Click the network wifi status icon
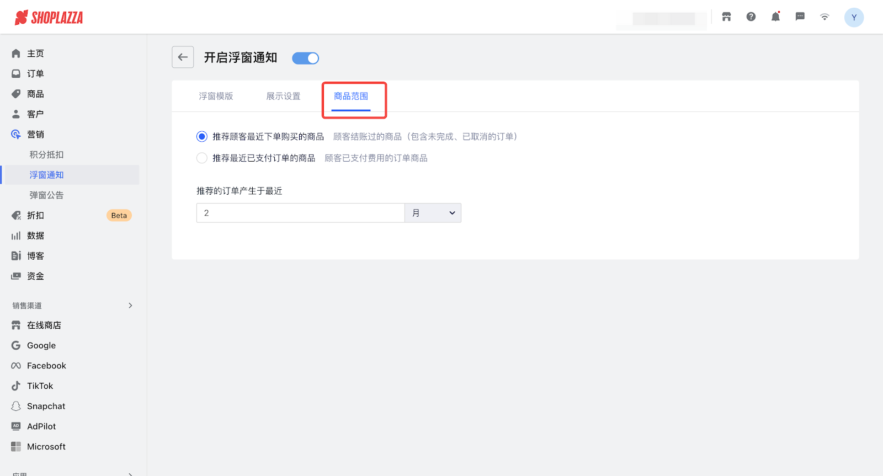 (825, 17)
